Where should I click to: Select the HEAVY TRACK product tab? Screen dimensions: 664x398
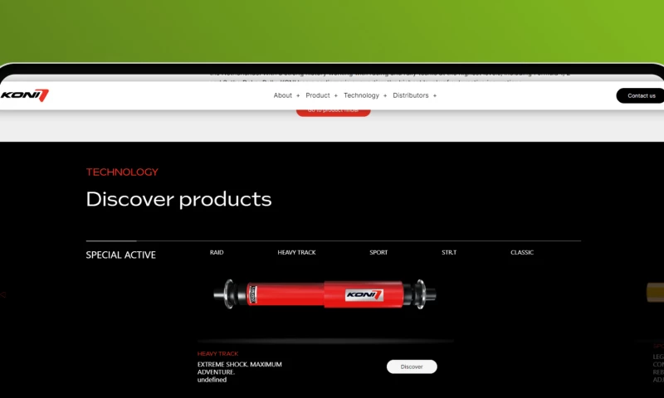coord(296,253)
